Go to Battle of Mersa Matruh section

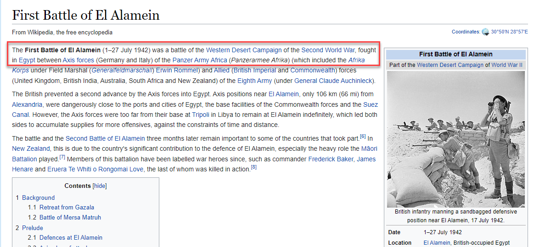[70, 218]
